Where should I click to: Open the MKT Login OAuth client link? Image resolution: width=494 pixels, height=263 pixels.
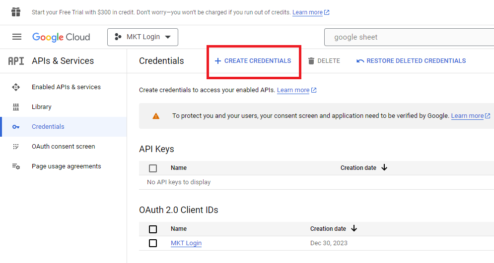pos(186,243)
